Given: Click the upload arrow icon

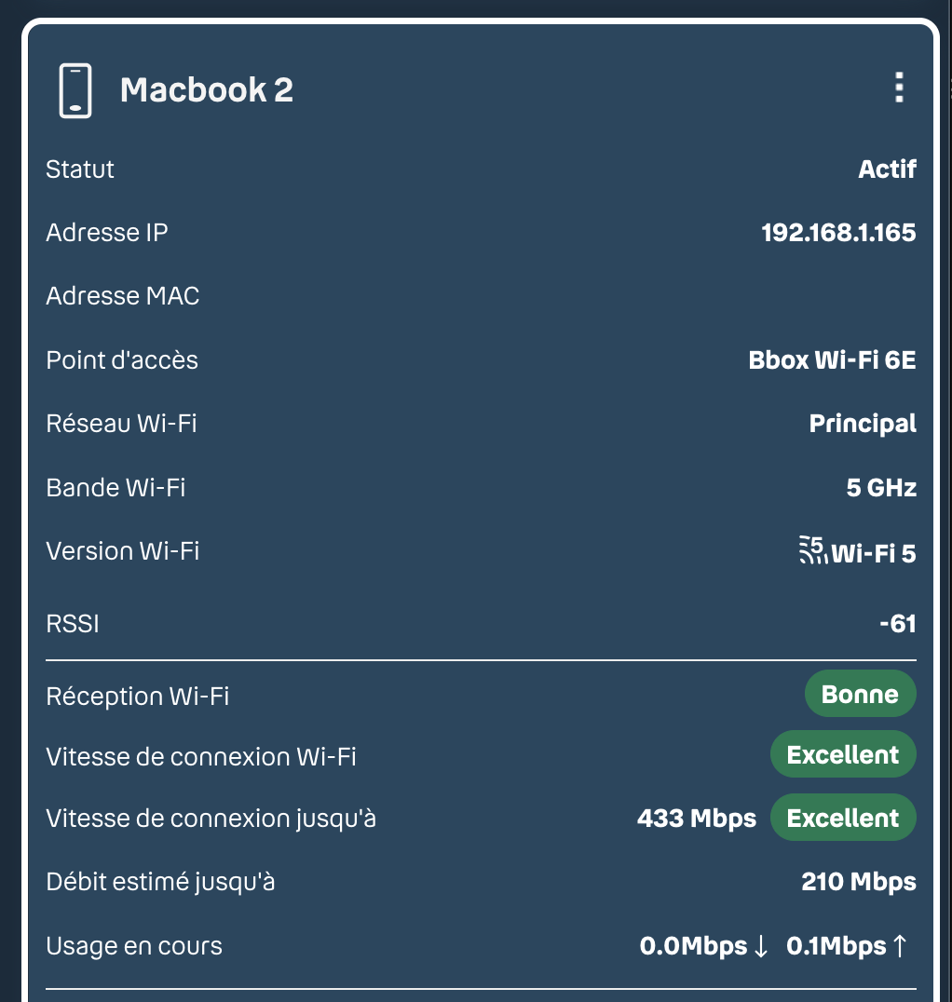Looking at the screenshot, I should [900, 946].
